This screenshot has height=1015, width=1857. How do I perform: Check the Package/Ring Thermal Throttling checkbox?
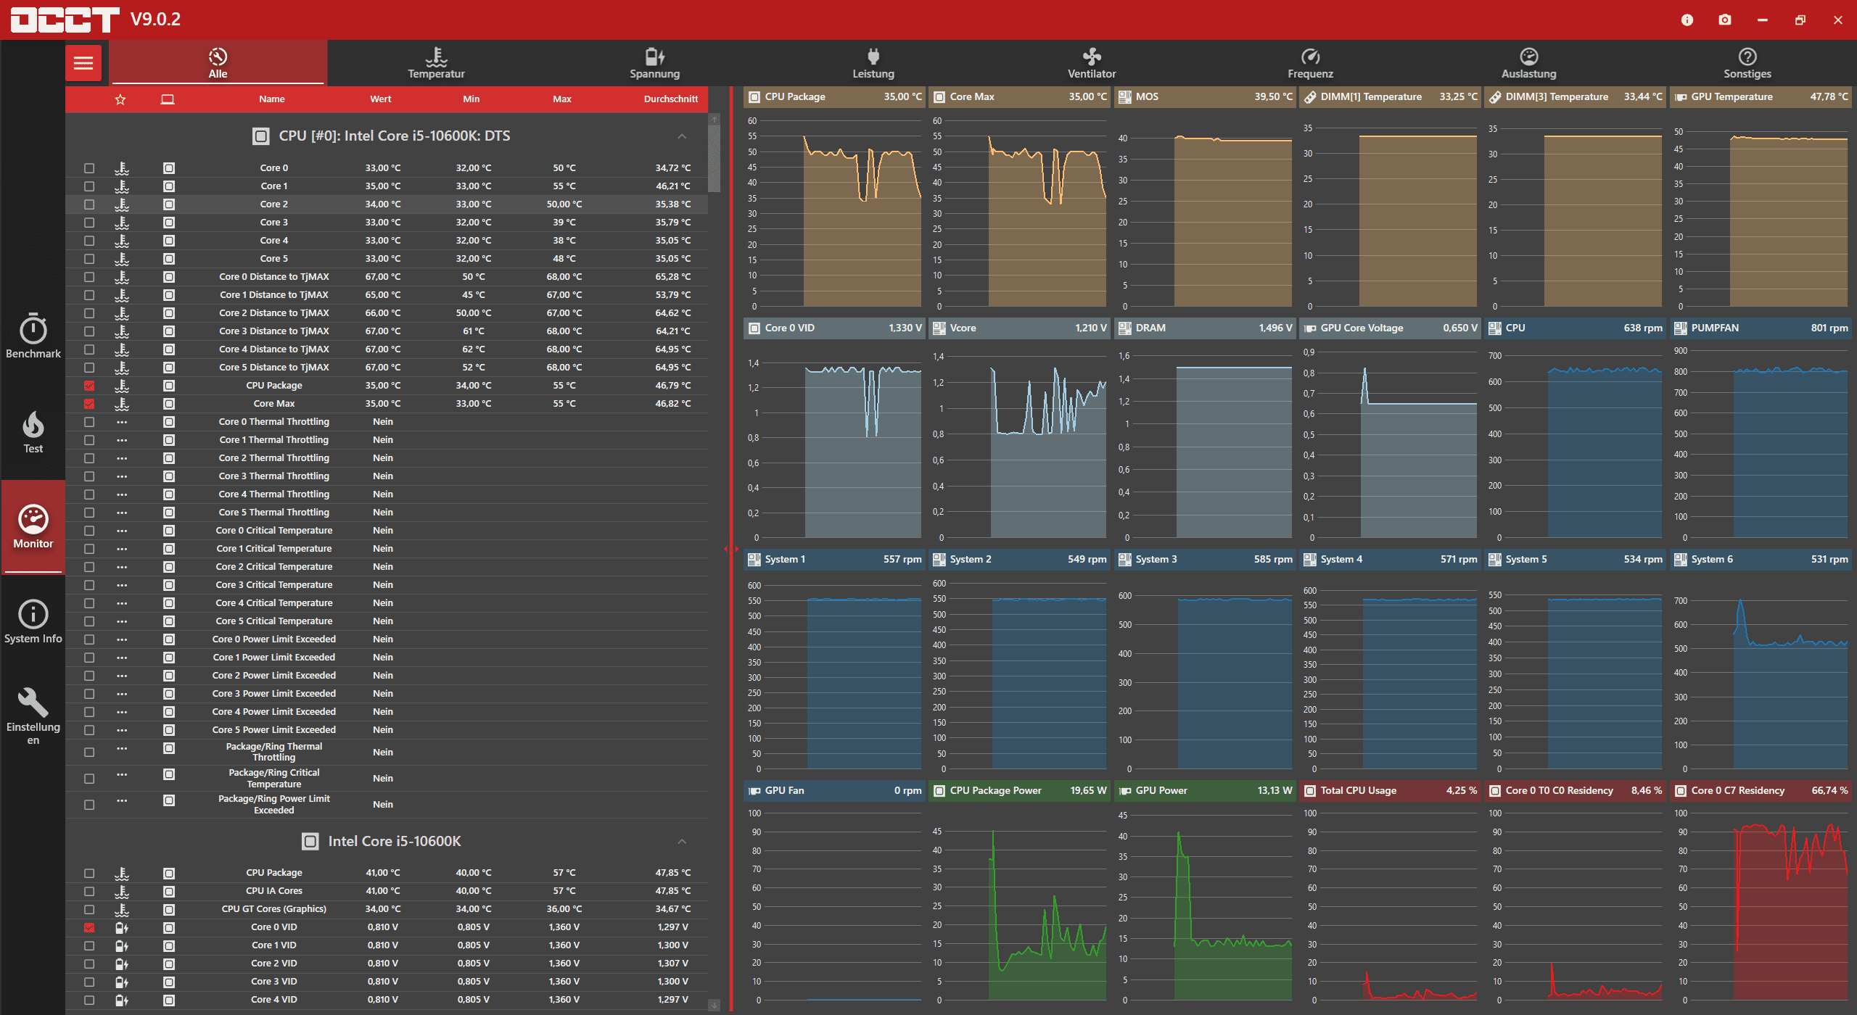click(x=89, y=753)
